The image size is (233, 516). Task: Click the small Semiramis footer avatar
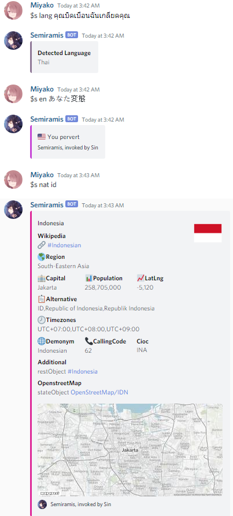[42, 504]
